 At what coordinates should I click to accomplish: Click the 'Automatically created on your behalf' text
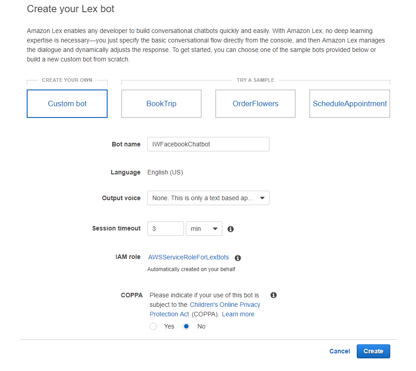[x=191, y=269]
